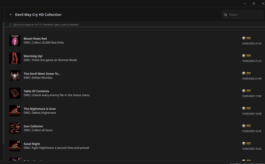Click the Good Night achievement icon
265x164 pixels.
[x=15, y=146]
